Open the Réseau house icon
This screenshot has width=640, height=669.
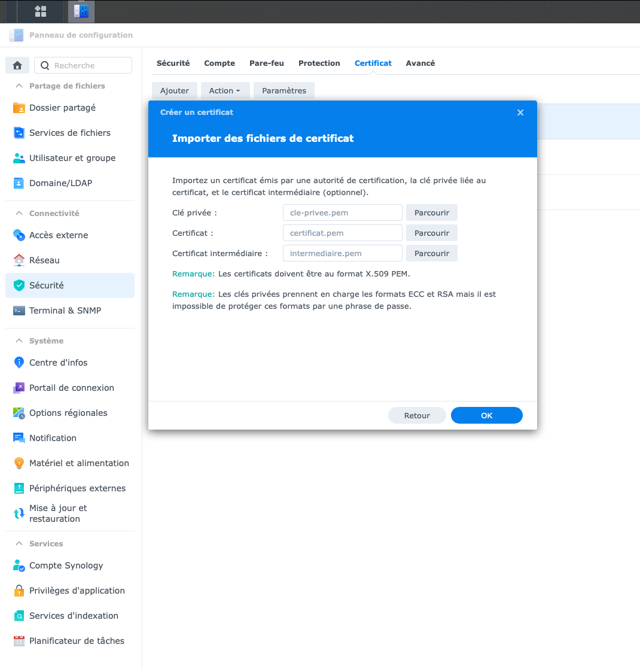point(19,260)
